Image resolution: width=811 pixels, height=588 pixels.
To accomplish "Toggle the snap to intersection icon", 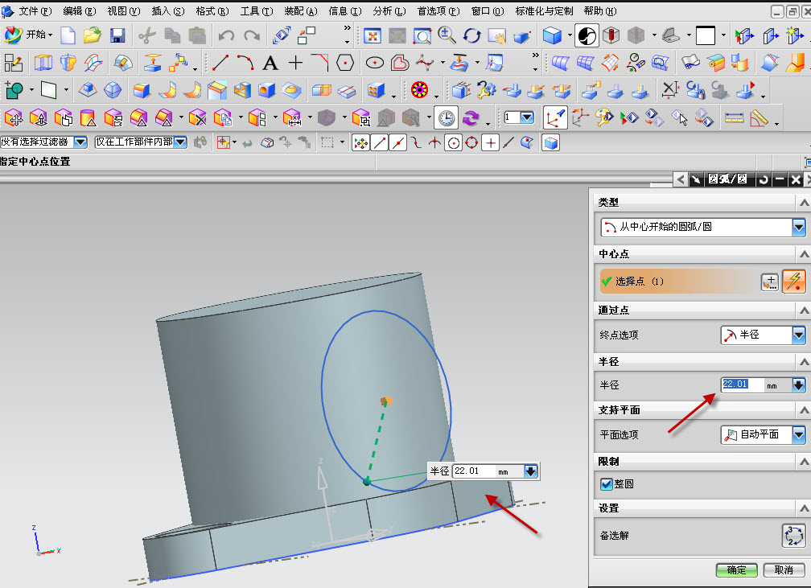I will pos(434,142).
